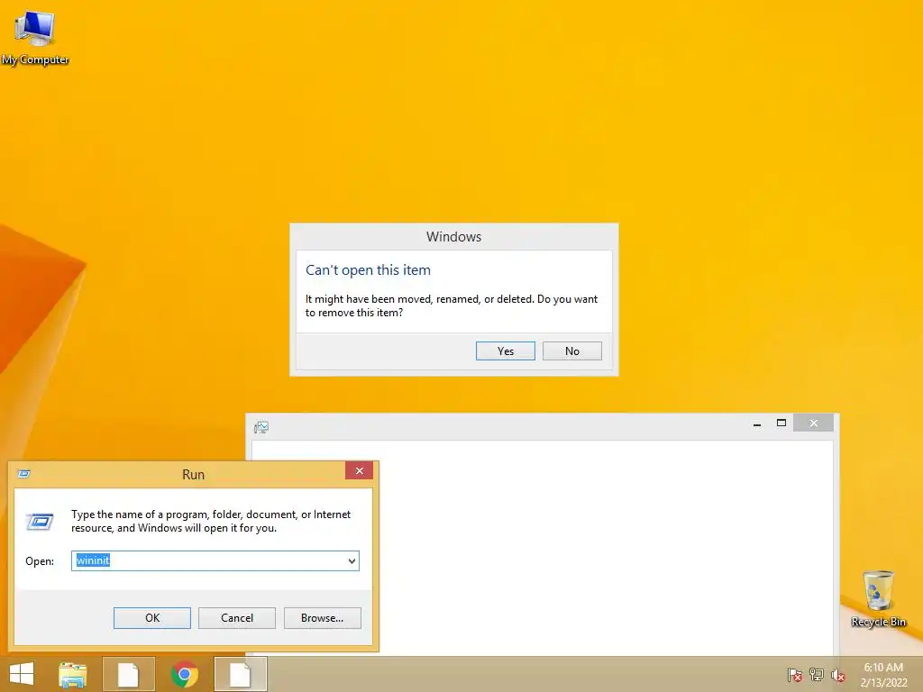Open the Action Center flag tray icon
Screen dimensions: 923x692
pos(794,675)
